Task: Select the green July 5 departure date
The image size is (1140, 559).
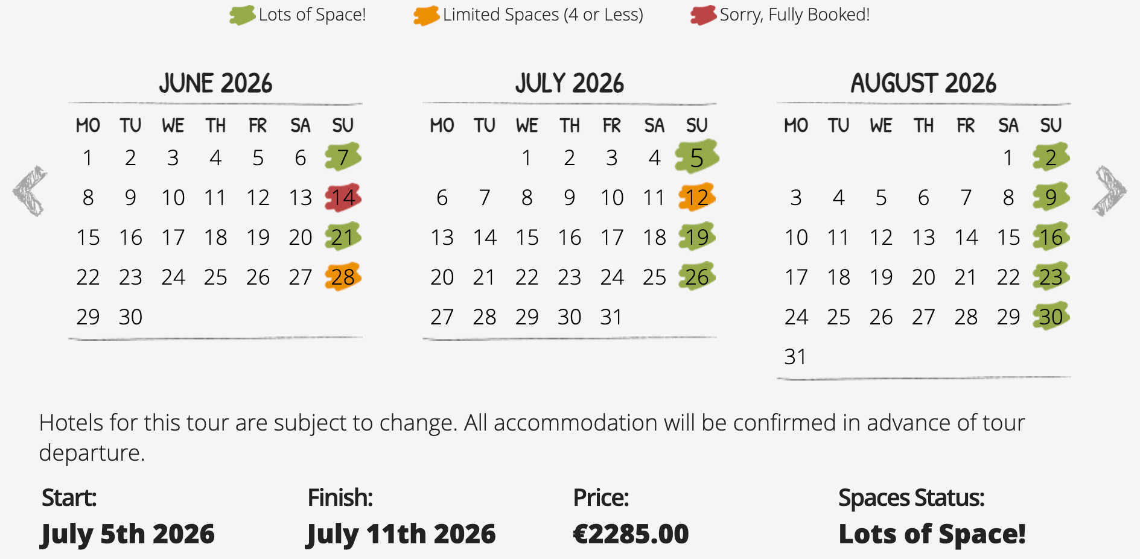Action: point(696,157)
